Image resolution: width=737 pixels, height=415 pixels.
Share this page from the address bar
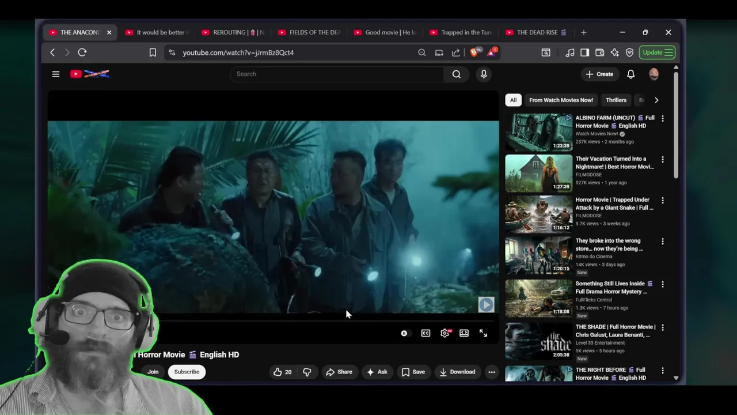point(456,52)
